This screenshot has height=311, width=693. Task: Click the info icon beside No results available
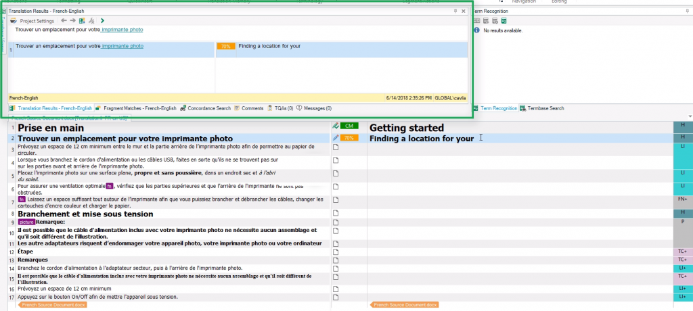pyautogui.click(x=477, y=30)
